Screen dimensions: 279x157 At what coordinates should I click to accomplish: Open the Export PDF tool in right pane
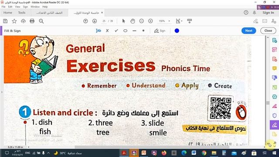click(x=275, y=40)
